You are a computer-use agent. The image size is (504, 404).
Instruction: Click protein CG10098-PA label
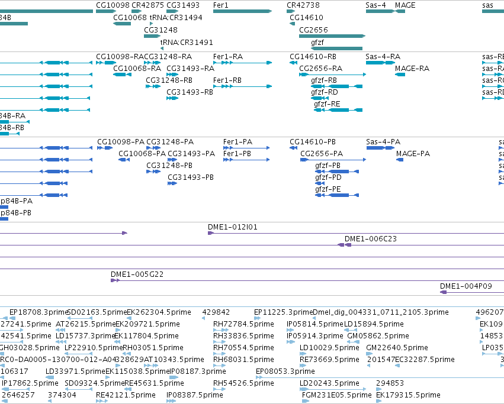coord(121,141)
